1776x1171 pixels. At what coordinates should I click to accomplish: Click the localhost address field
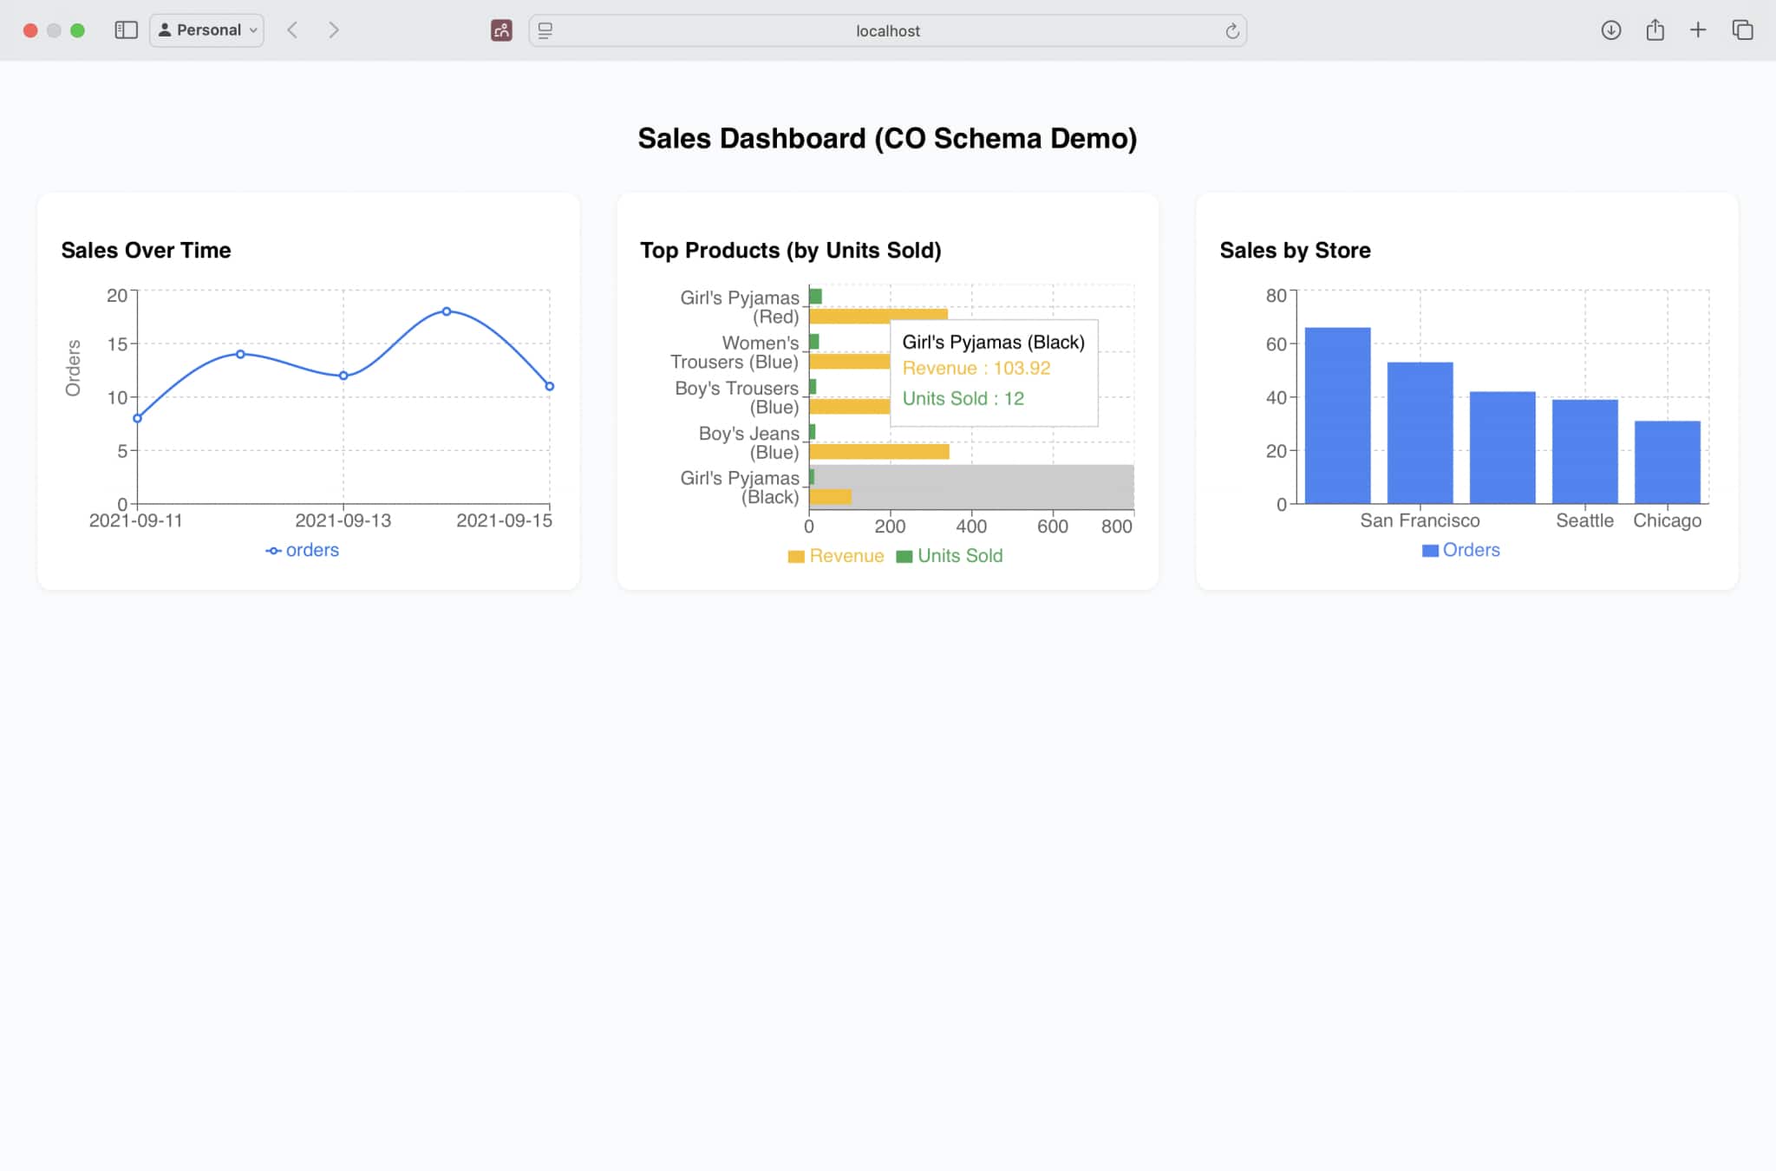(887, 30)
